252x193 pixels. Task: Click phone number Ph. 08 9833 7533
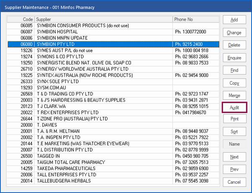tap(192, 63)
